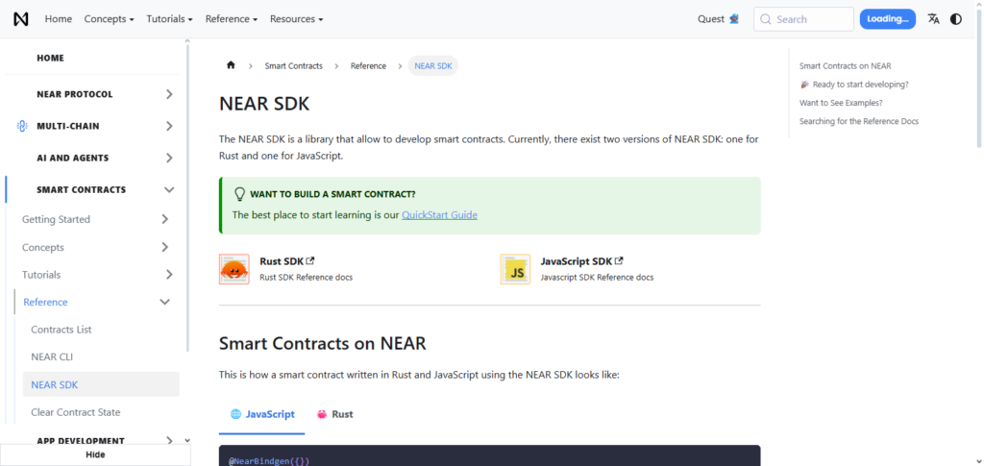The width and height of the screenshot is (984, 466).
Task: Click the Rust SDK crab thumbnail
Action: pyautogui.click(x=234, y=269)
